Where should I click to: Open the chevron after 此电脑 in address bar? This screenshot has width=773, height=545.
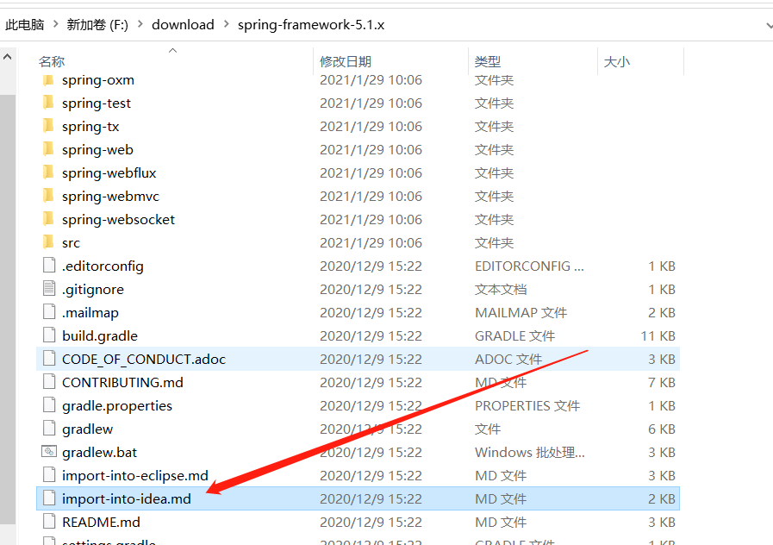pyautogui.click(x=55, y=24)
